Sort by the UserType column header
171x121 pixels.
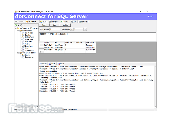(70, 43)
